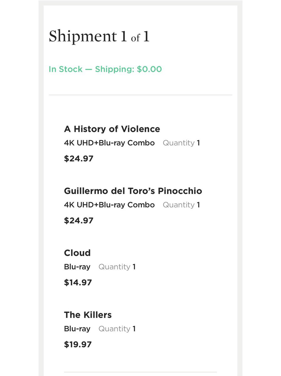Click the Shipping: $0.00 cost text

coord(128,69)
